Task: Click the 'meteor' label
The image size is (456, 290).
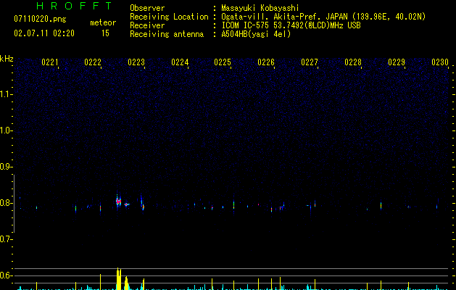Action: 103,22
